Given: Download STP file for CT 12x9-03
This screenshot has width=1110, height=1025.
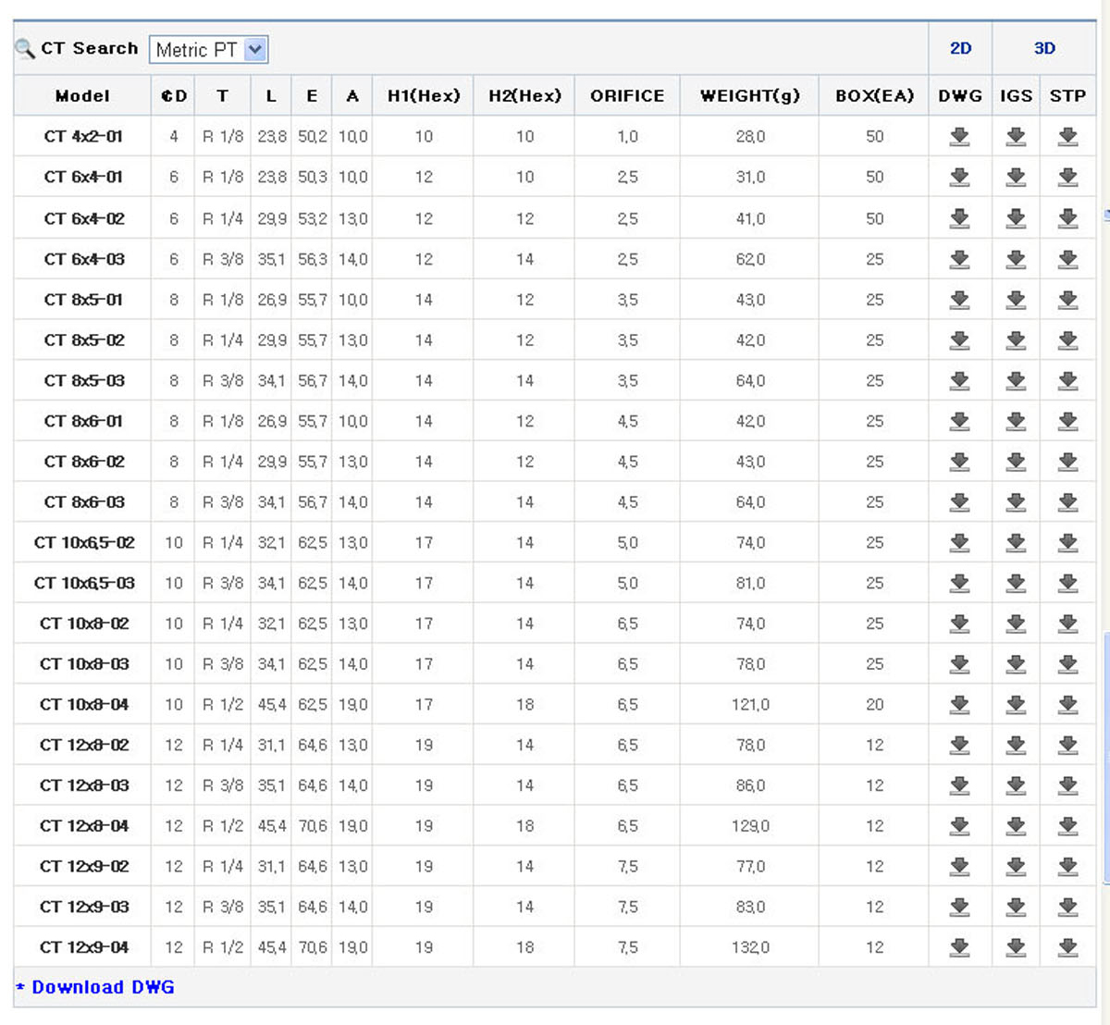Looking at the screenshot, I should tap(1067, 908).
